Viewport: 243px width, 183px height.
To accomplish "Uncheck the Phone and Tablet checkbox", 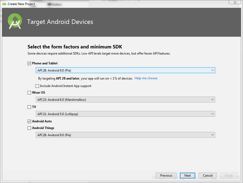I will [29, 63].
